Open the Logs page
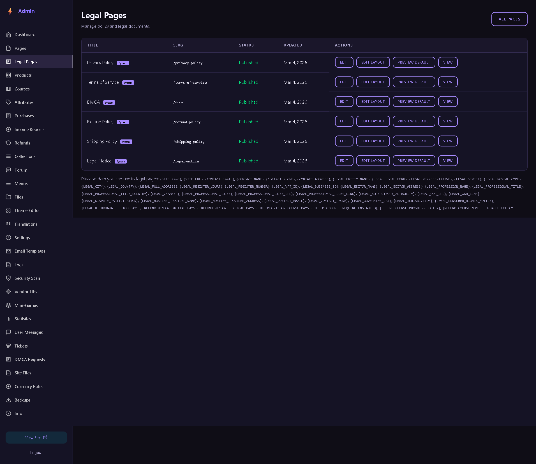This screenshot has width=536, height=464. coord(36,265)
